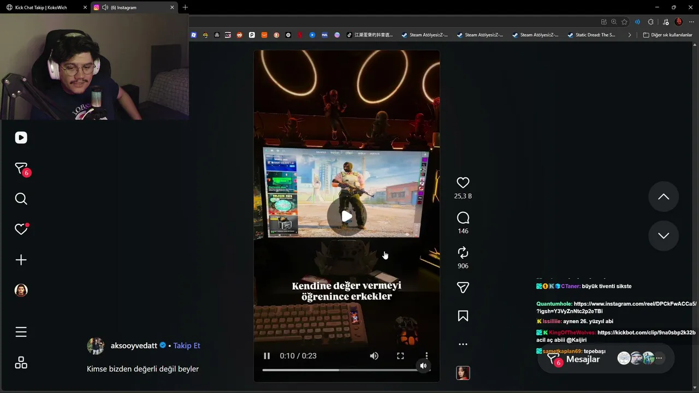Image resolution: width=699 pixels, height=393 pixels.
Task: Click the zoom magnifier in the address bar
Action: 614,22
